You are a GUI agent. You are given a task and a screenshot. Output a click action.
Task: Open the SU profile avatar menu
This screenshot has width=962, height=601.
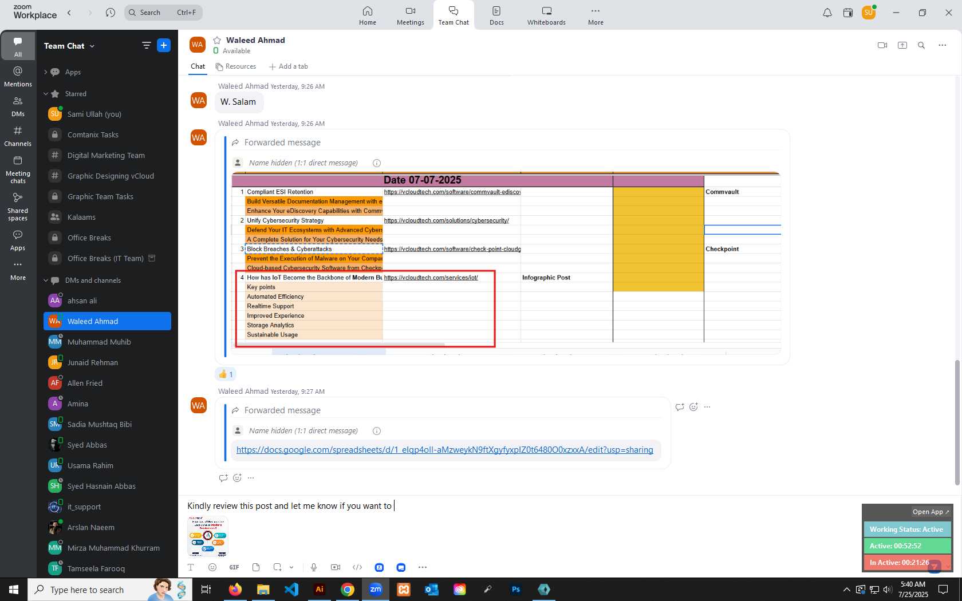(869, 13)
